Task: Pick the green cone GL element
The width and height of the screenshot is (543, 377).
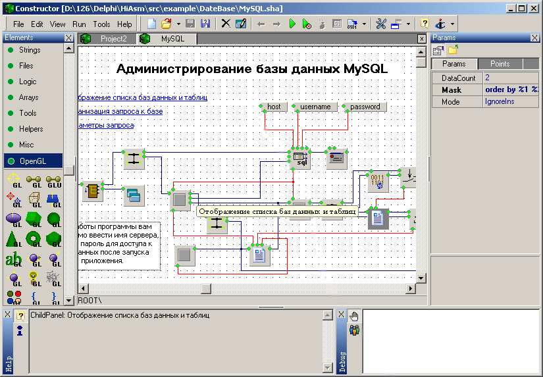Action: (x=14, y=239)
